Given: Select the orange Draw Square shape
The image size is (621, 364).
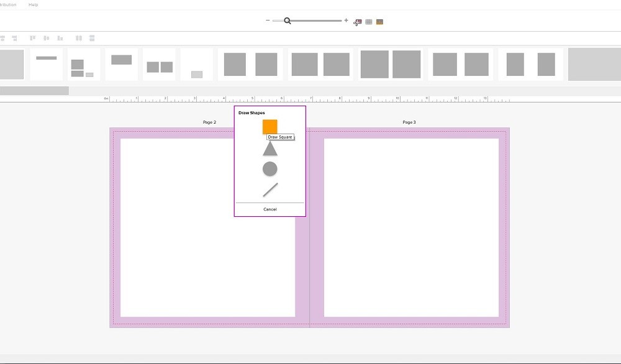Looking at the screenshot, I should [x=270, y=127].
